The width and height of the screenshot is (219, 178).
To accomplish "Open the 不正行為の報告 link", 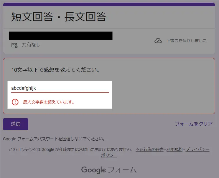I will 149,149.
